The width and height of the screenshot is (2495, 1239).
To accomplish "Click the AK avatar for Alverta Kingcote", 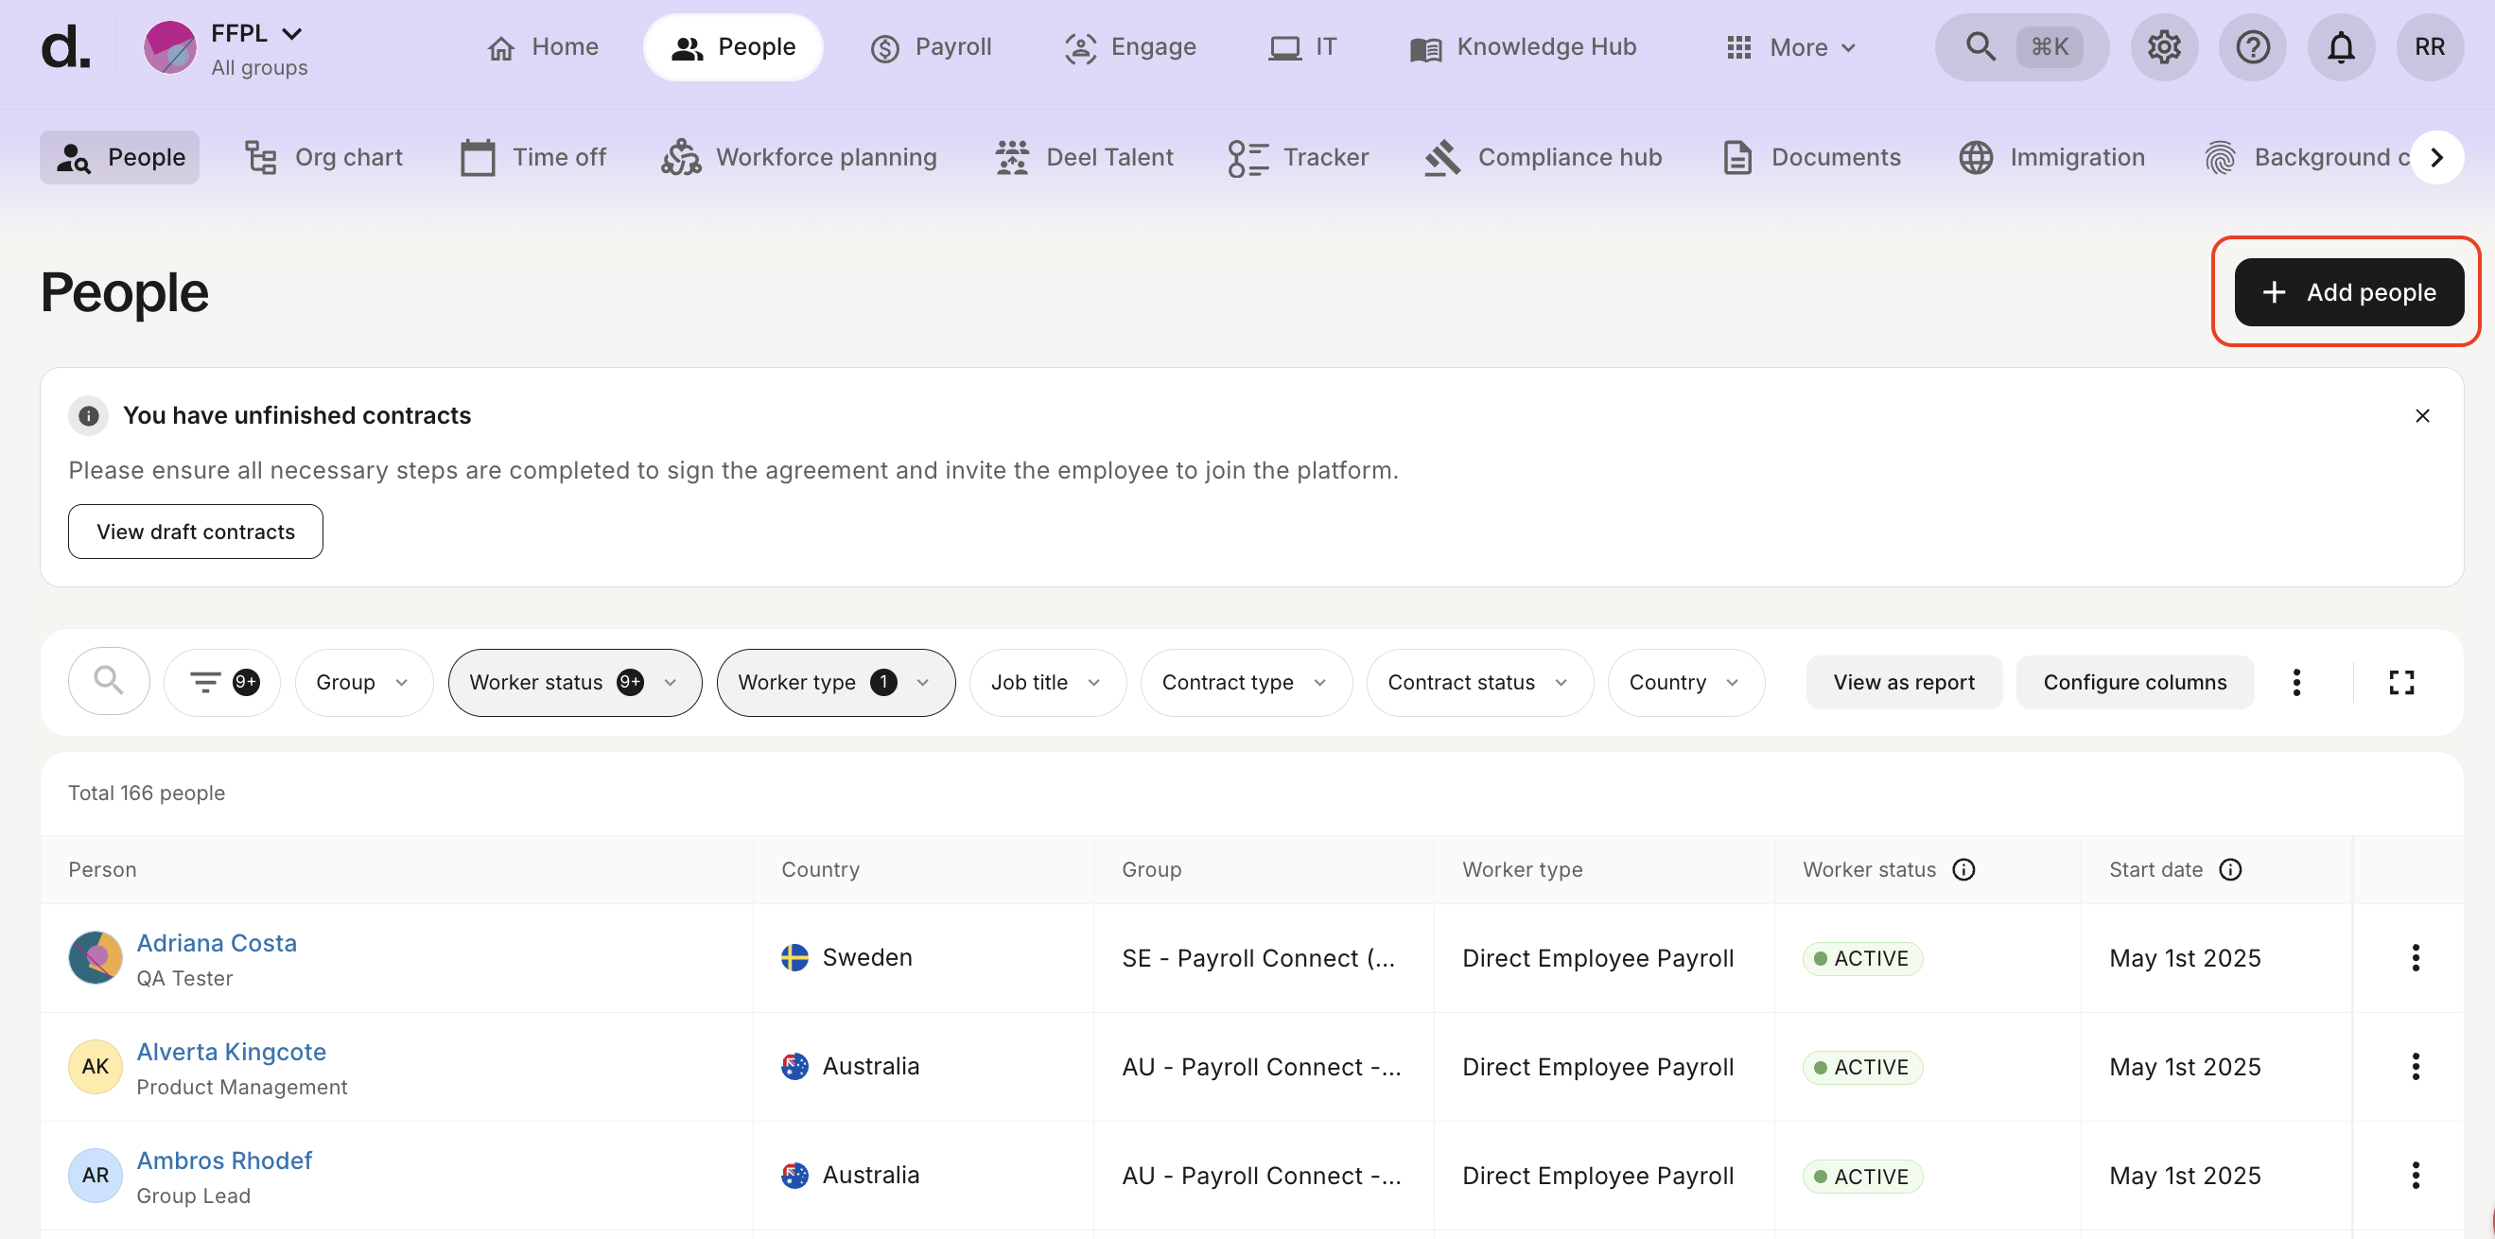I will (95, 1066).
